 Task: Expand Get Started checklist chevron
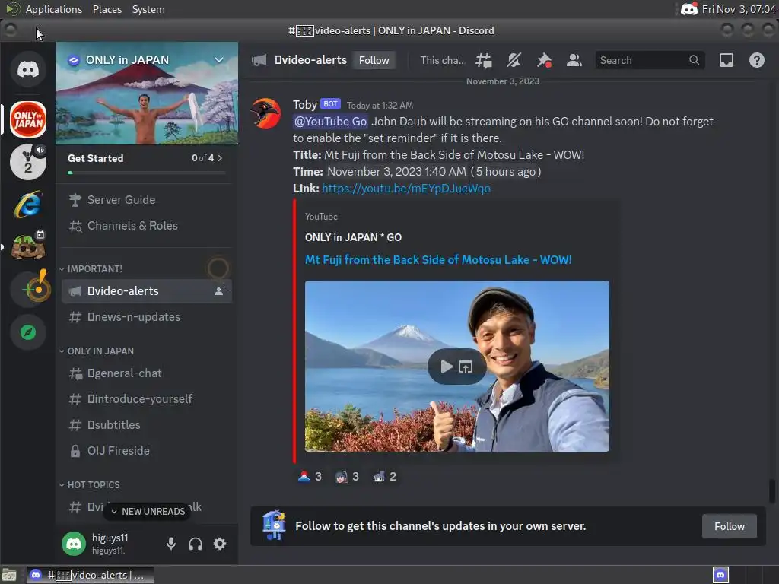click(220, 158)
